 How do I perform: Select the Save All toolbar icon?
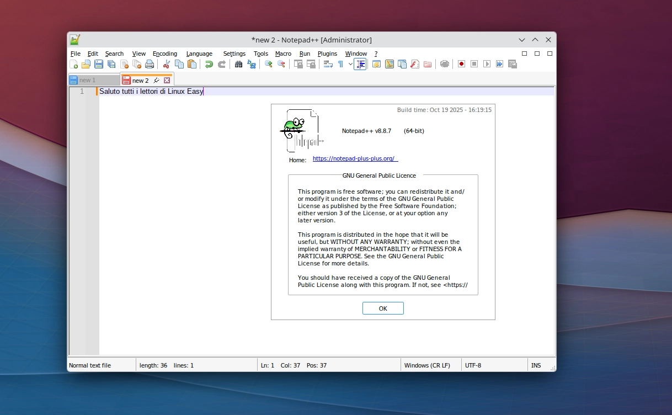(x=111, y=64)
